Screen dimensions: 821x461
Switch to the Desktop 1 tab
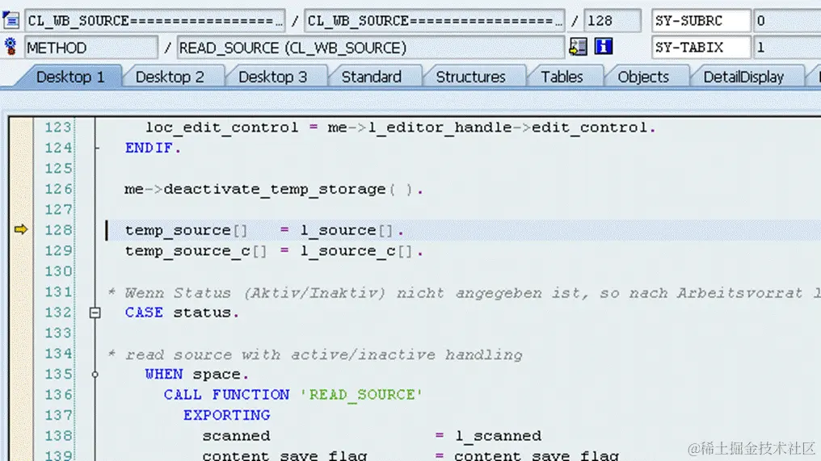pos(70,77)
